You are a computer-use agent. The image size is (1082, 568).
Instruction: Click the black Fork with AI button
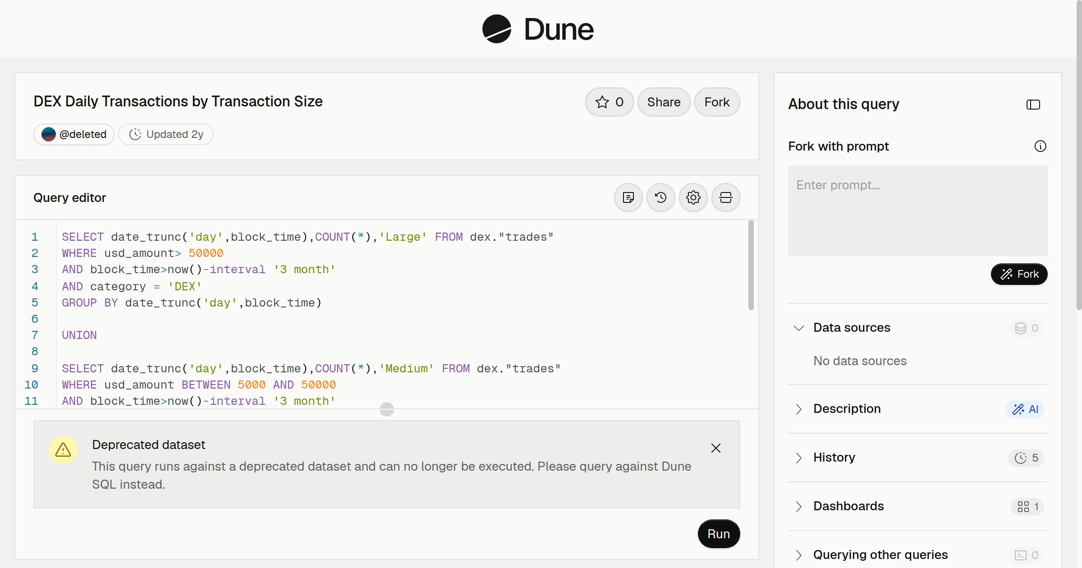(x=1019, y=274)
